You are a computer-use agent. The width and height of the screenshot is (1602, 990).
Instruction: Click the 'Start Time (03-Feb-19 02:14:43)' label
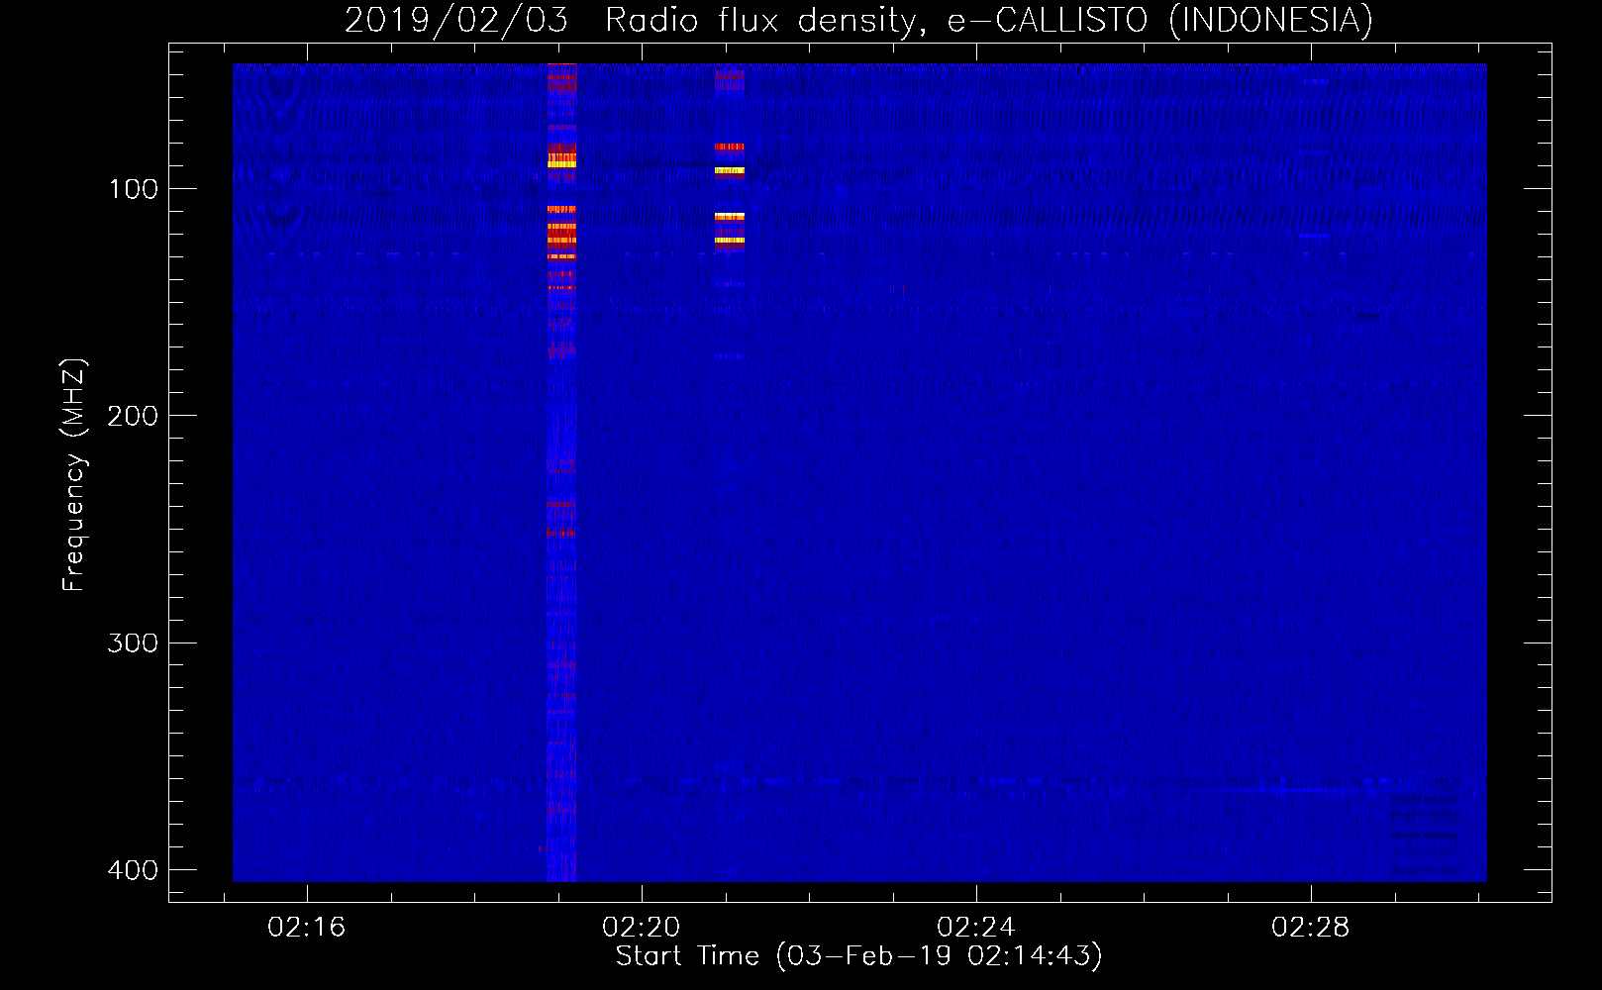tap(858, 956)
